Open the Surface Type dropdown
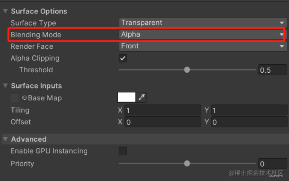The height and width of the screenshot is (181, 289). 203,23
